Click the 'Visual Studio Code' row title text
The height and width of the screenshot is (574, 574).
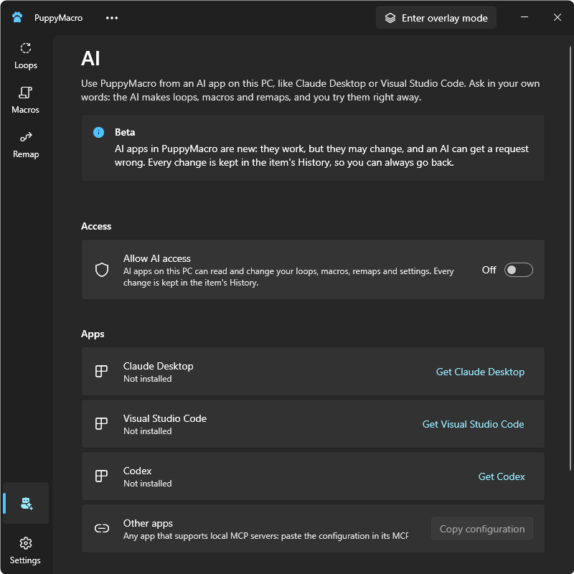[165, 418]
